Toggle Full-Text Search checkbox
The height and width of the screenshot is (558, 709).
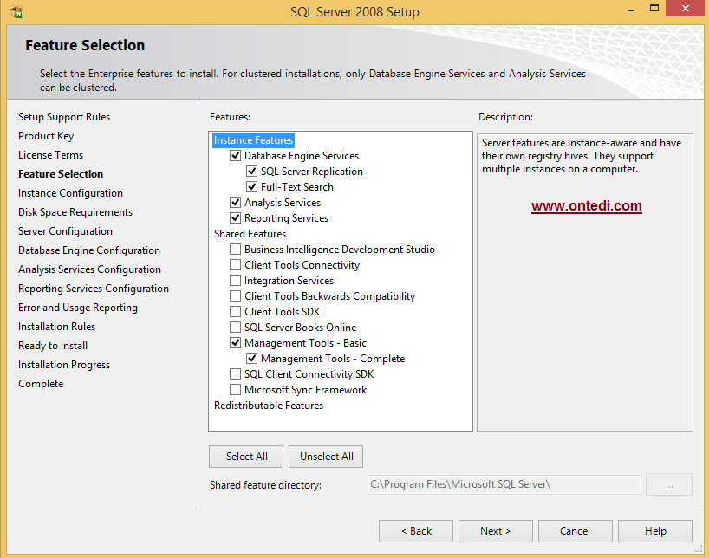pos(251,187)
